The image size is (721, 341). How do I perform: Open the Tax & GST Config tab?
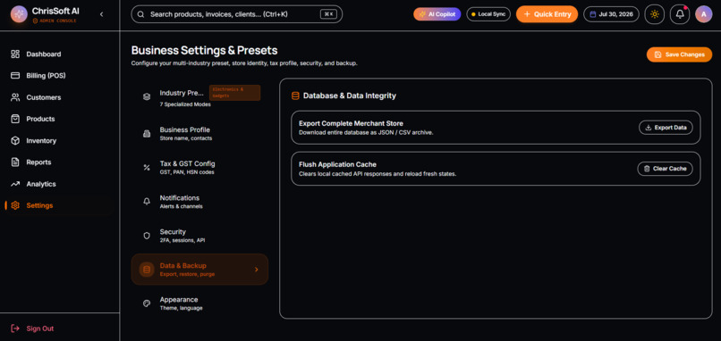click(x=199, y=168)
